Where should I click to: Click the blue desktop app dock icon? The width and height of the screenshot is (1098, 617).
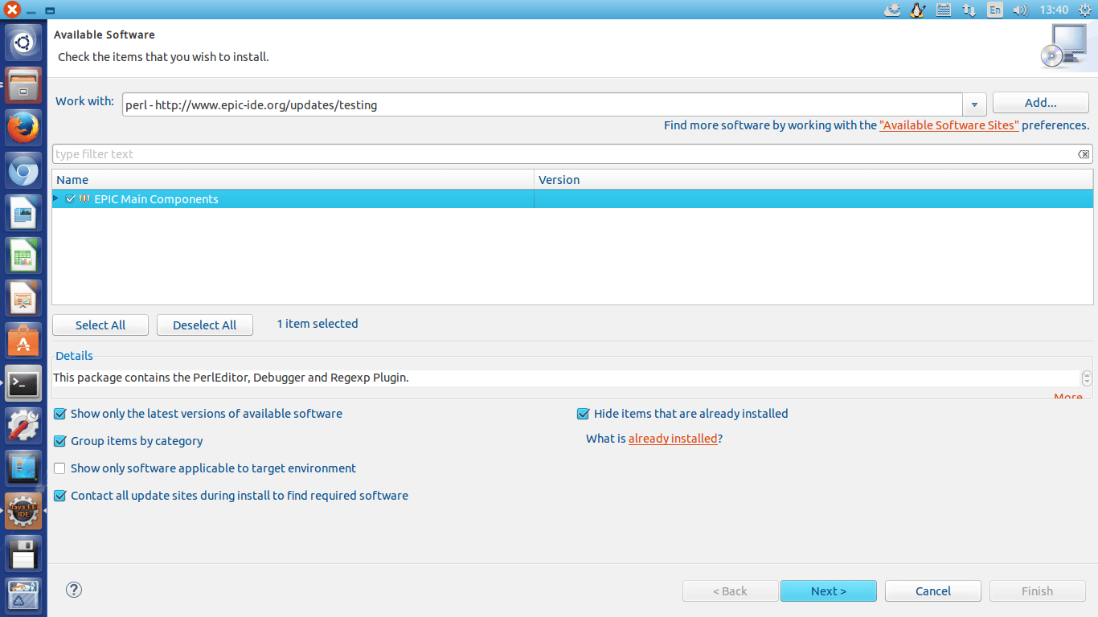[x=23, y=468]
